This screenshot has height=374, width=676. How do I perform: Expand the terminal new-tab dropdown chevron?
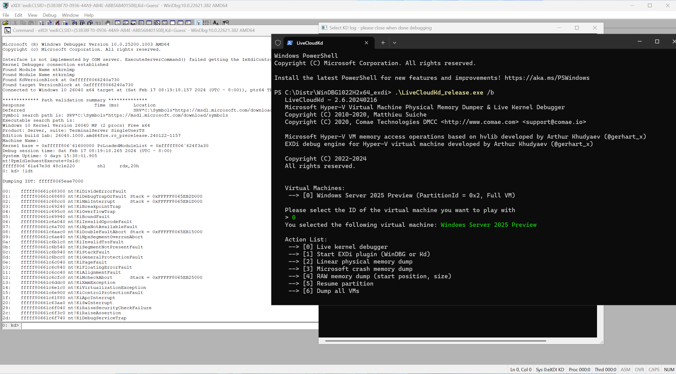pyautogui.click(x=394, y=43)
